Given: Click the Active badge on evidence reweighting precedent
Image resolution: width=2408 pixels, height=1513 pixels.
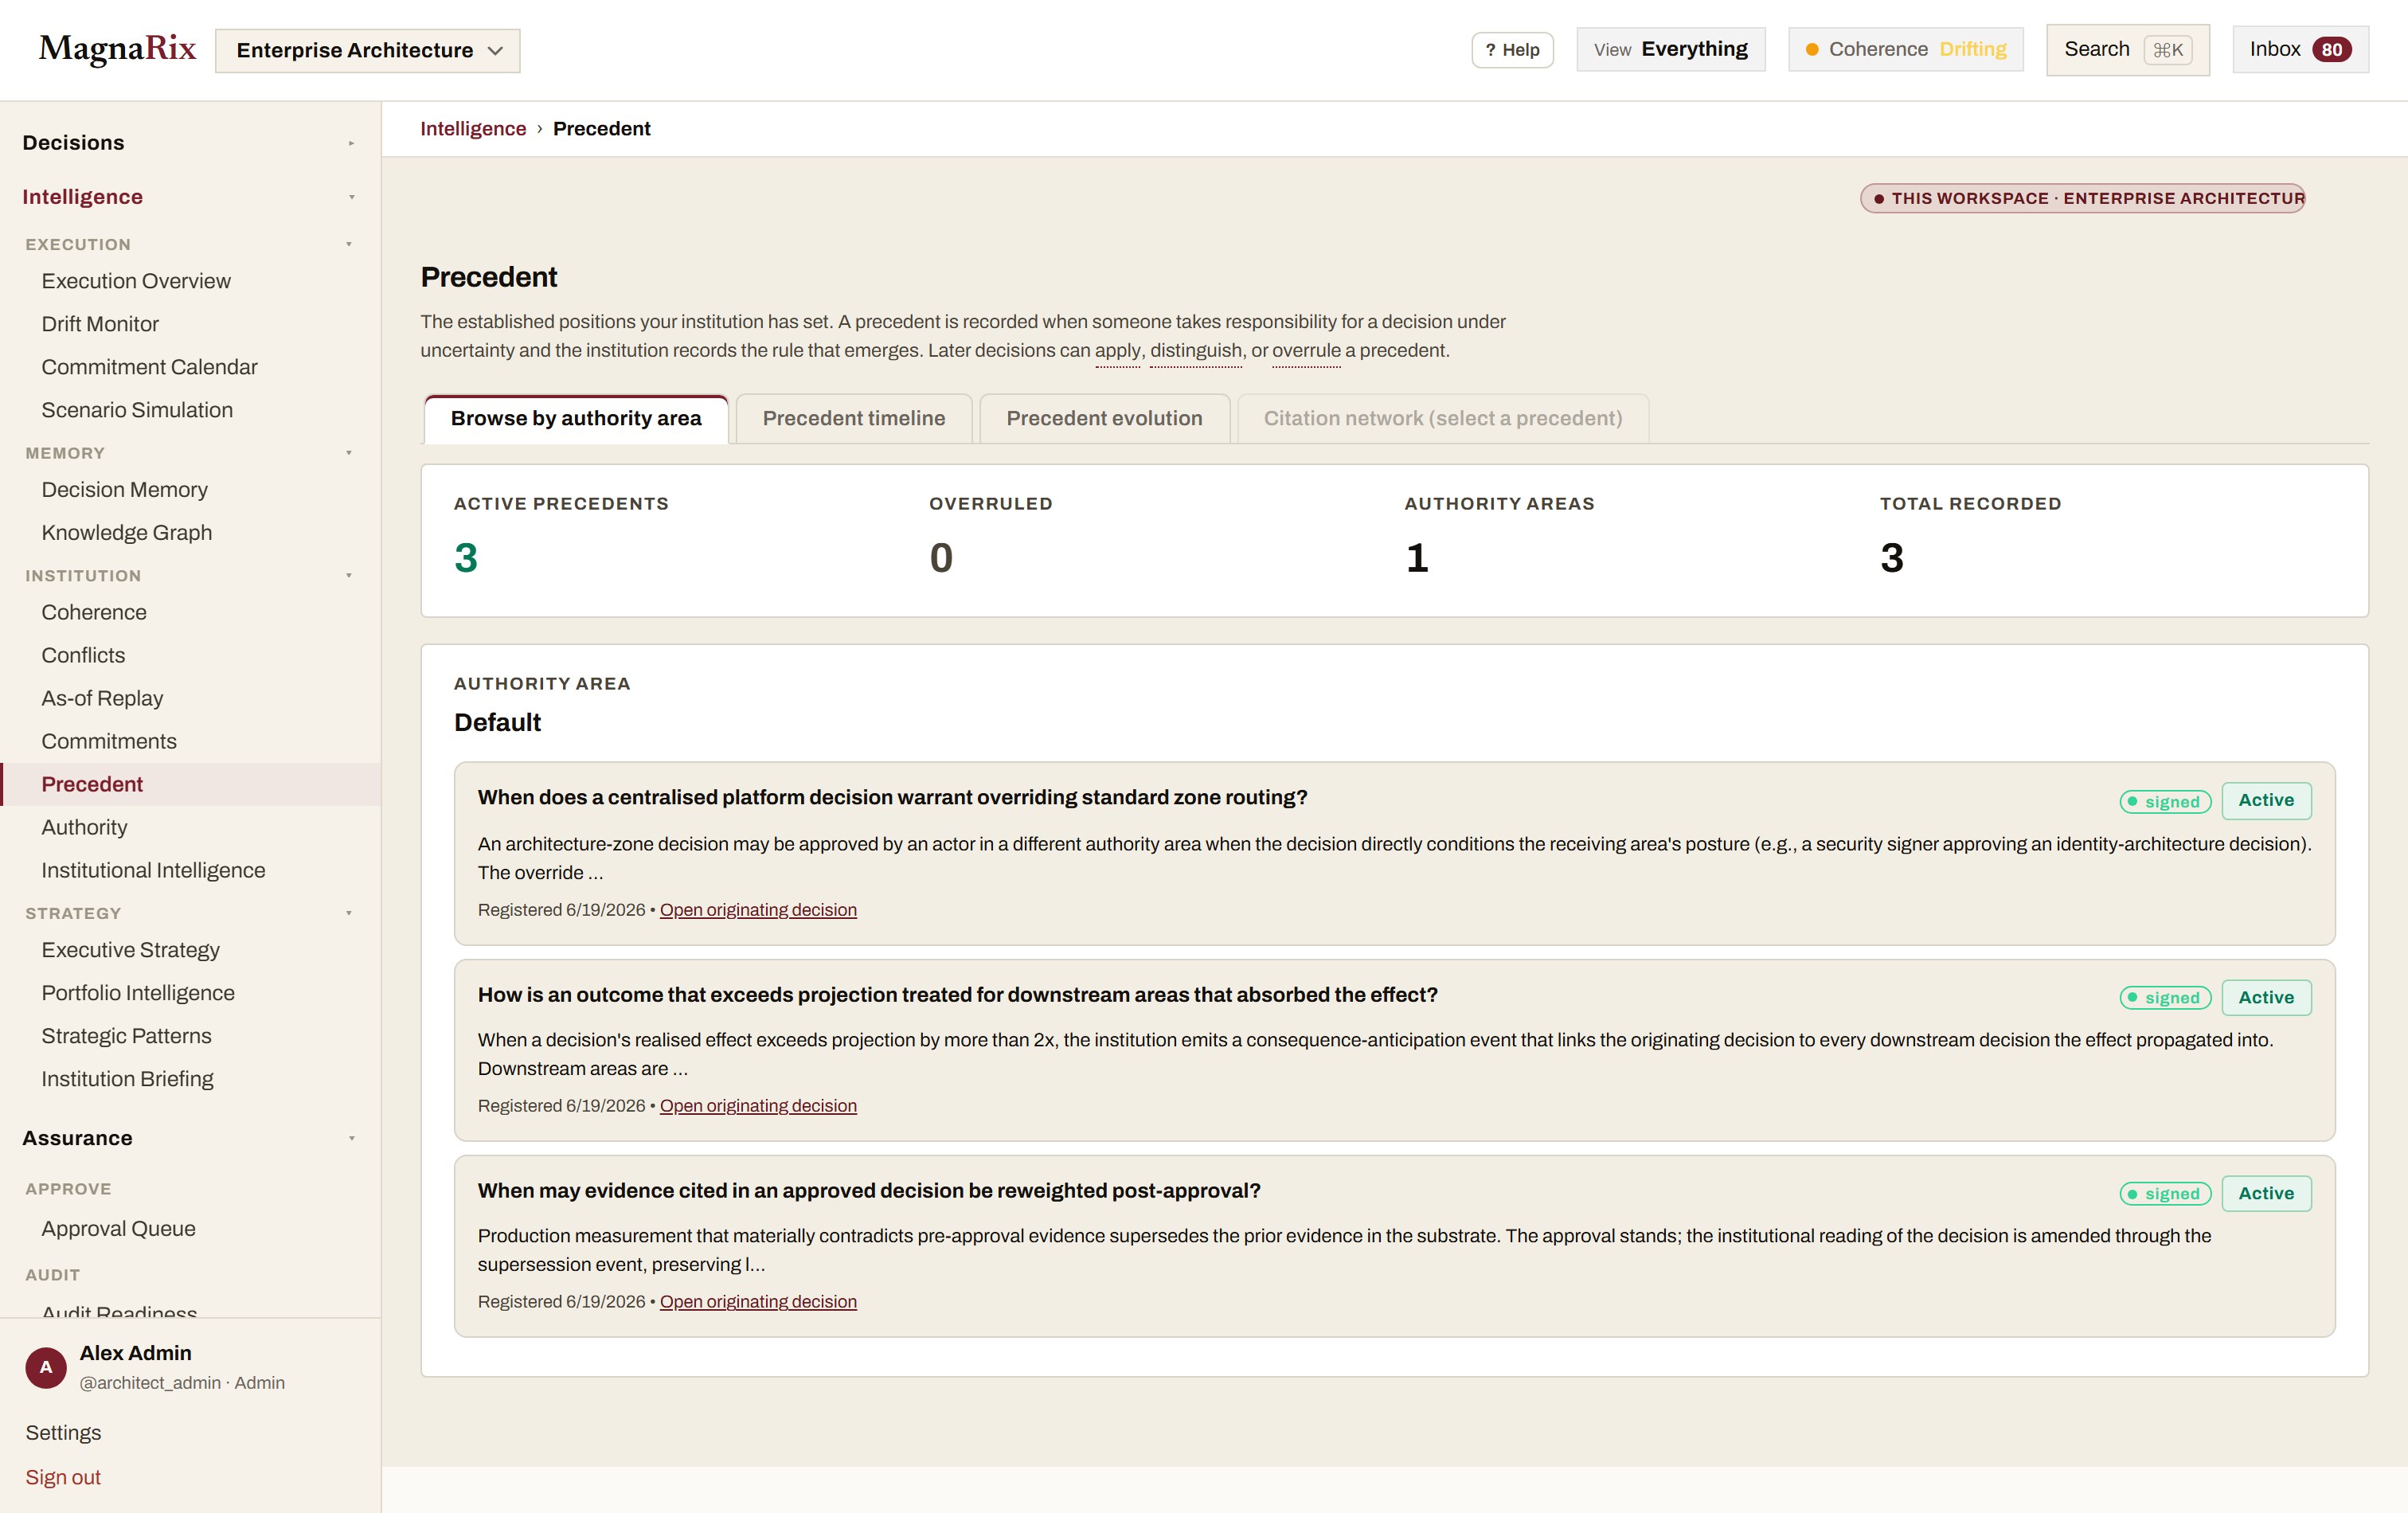Looking at the screenshot, I should [x=2266, y=1193].
